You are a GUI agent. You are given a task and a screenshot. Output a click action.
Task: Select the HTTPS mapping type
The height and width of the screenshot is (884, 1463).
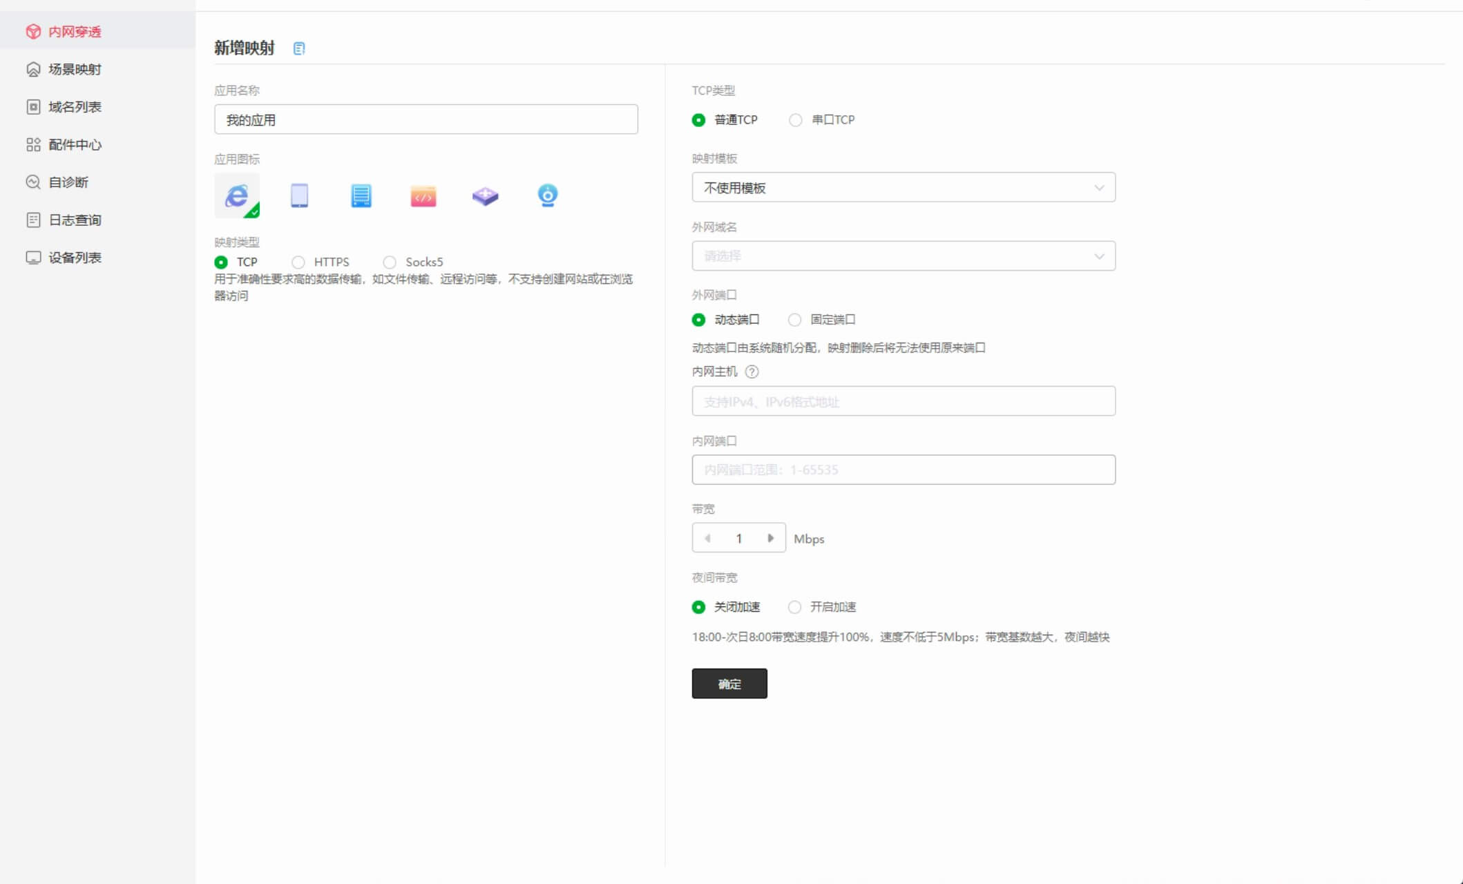(x=298, y=262)
